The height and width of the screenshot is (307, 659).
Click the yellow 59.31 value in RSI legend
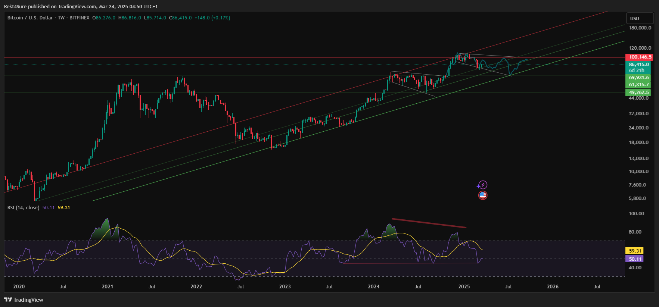point(64,207)
